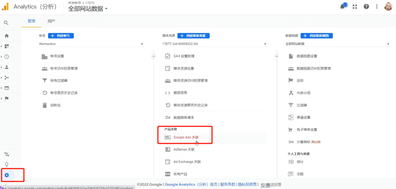Viewport: 396px width, 189px height.
Task: Open the Admin gear icon
Action: [6, 174]
